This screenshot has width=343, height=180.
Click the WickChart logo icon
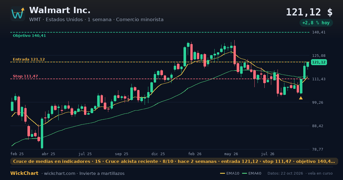coord(18,14)
